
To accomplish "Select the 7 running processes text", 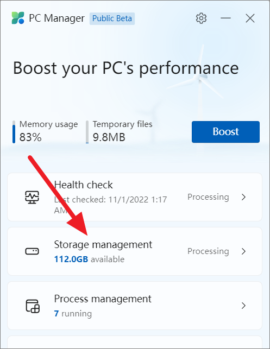I will [73, 314].
